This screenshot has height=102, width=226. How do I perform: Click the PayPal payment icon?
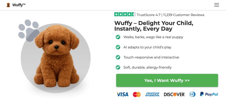(x=209, y=94)
